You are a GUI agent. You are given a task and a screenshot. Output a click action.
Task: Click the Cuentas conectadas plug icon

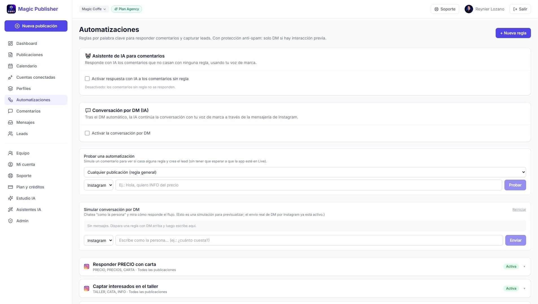[10, 77]
